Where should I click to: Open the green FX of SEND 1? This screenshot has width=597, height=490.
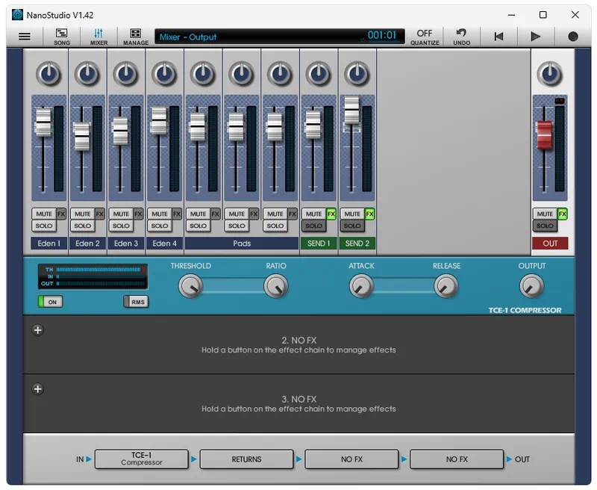pos(331,214)
